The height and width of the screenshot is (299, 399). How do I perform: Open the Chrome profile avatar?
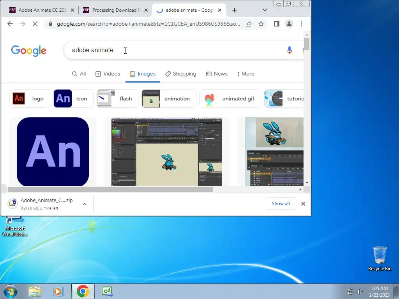(289, 24)
